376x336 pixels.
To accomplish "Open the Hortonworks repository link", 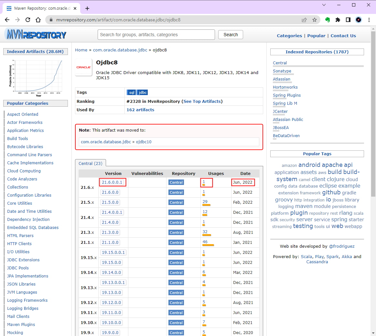I will pos(285,87).
